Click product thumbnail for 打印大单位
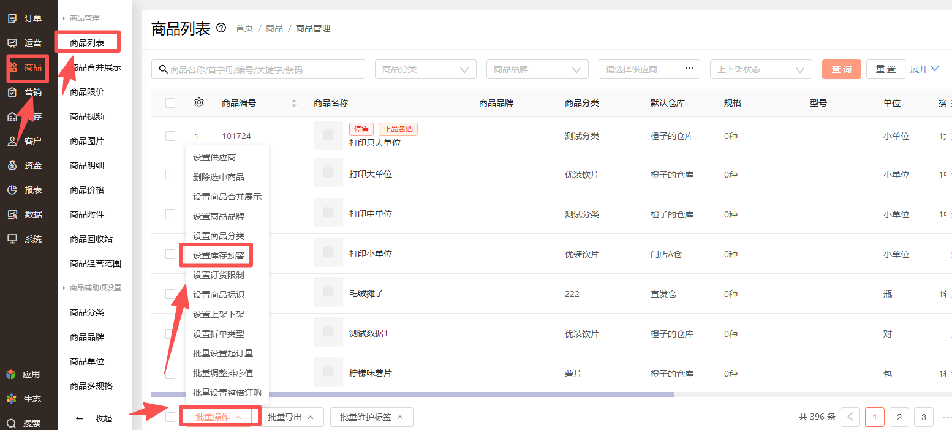 (328, 174)
